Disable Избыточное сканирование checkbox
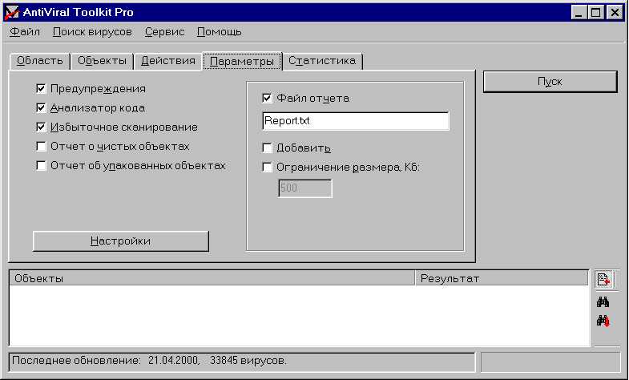This screenshot has width=629, height=380. (41, 127)
